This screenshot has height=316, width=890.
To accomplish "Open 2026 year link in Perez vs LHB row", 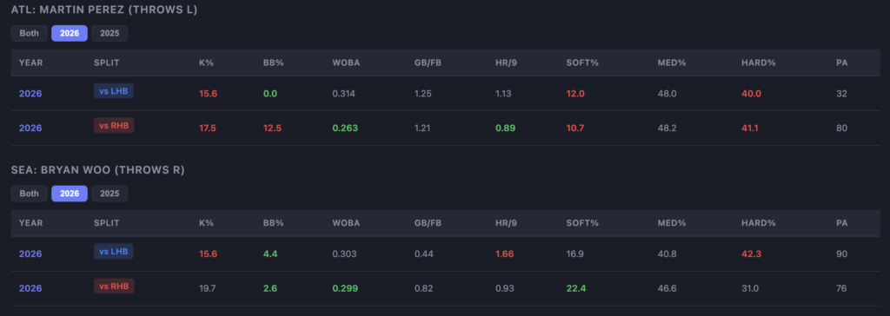I will tap(30, 94).
